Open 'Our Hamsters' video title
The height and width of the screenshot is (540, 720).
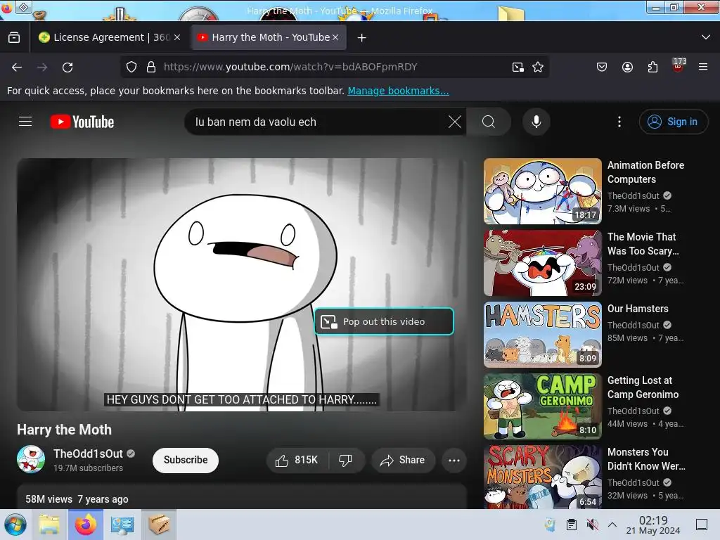coord(638,309)
